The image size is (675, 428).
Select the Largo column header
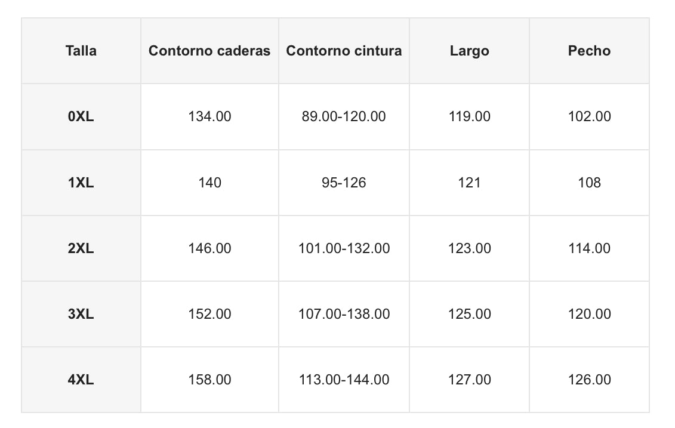coord(469,51)
